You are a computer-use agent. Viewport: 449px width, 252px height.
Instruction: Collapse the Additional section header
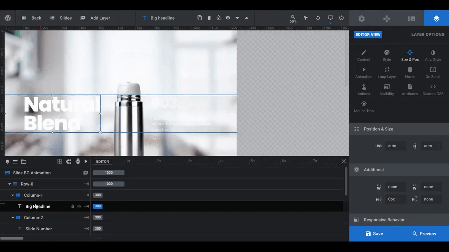click(x=399, y=170)
